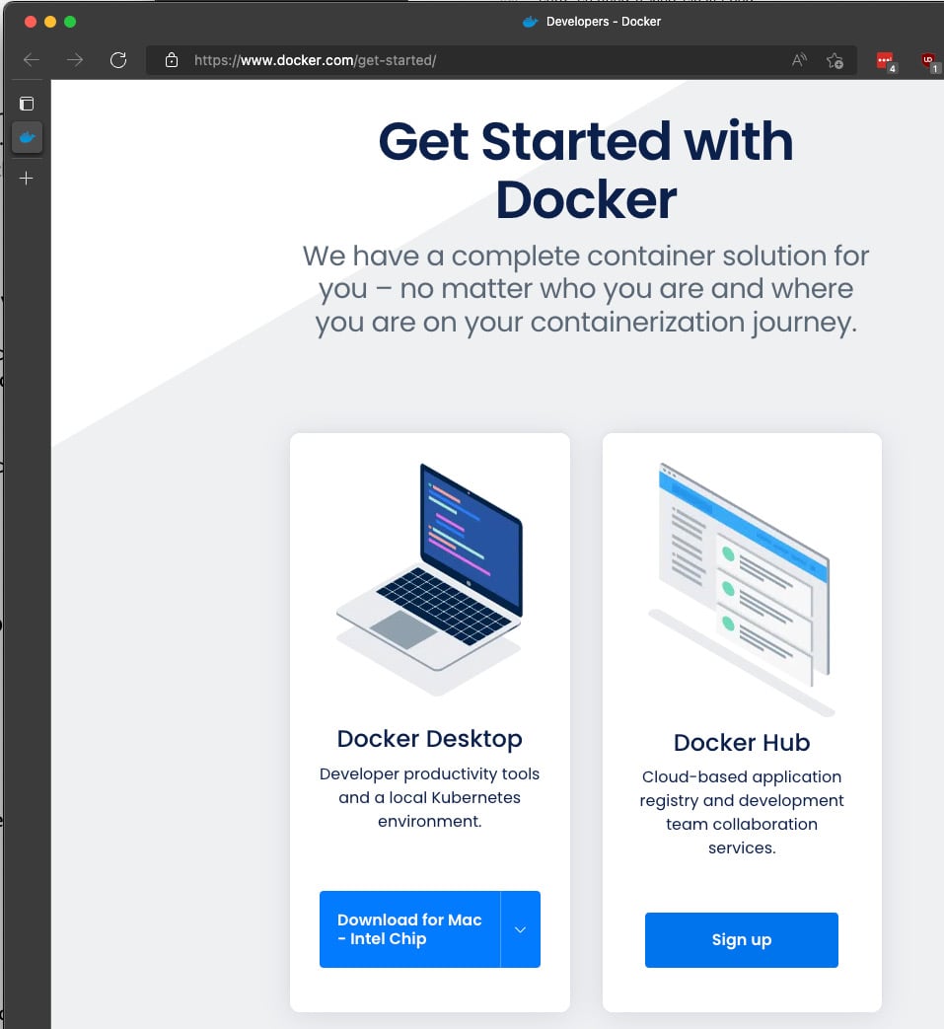
Task: Click Download for Mac – Intel Chip button
Action: point(410,929)
